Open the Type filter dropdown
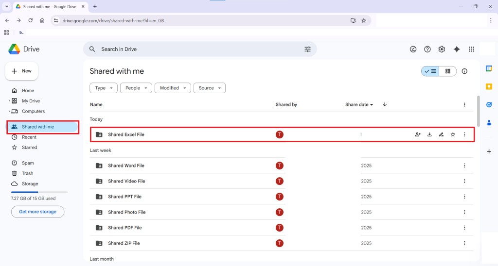This screenshot has width=498, height=266. [104, 88]
